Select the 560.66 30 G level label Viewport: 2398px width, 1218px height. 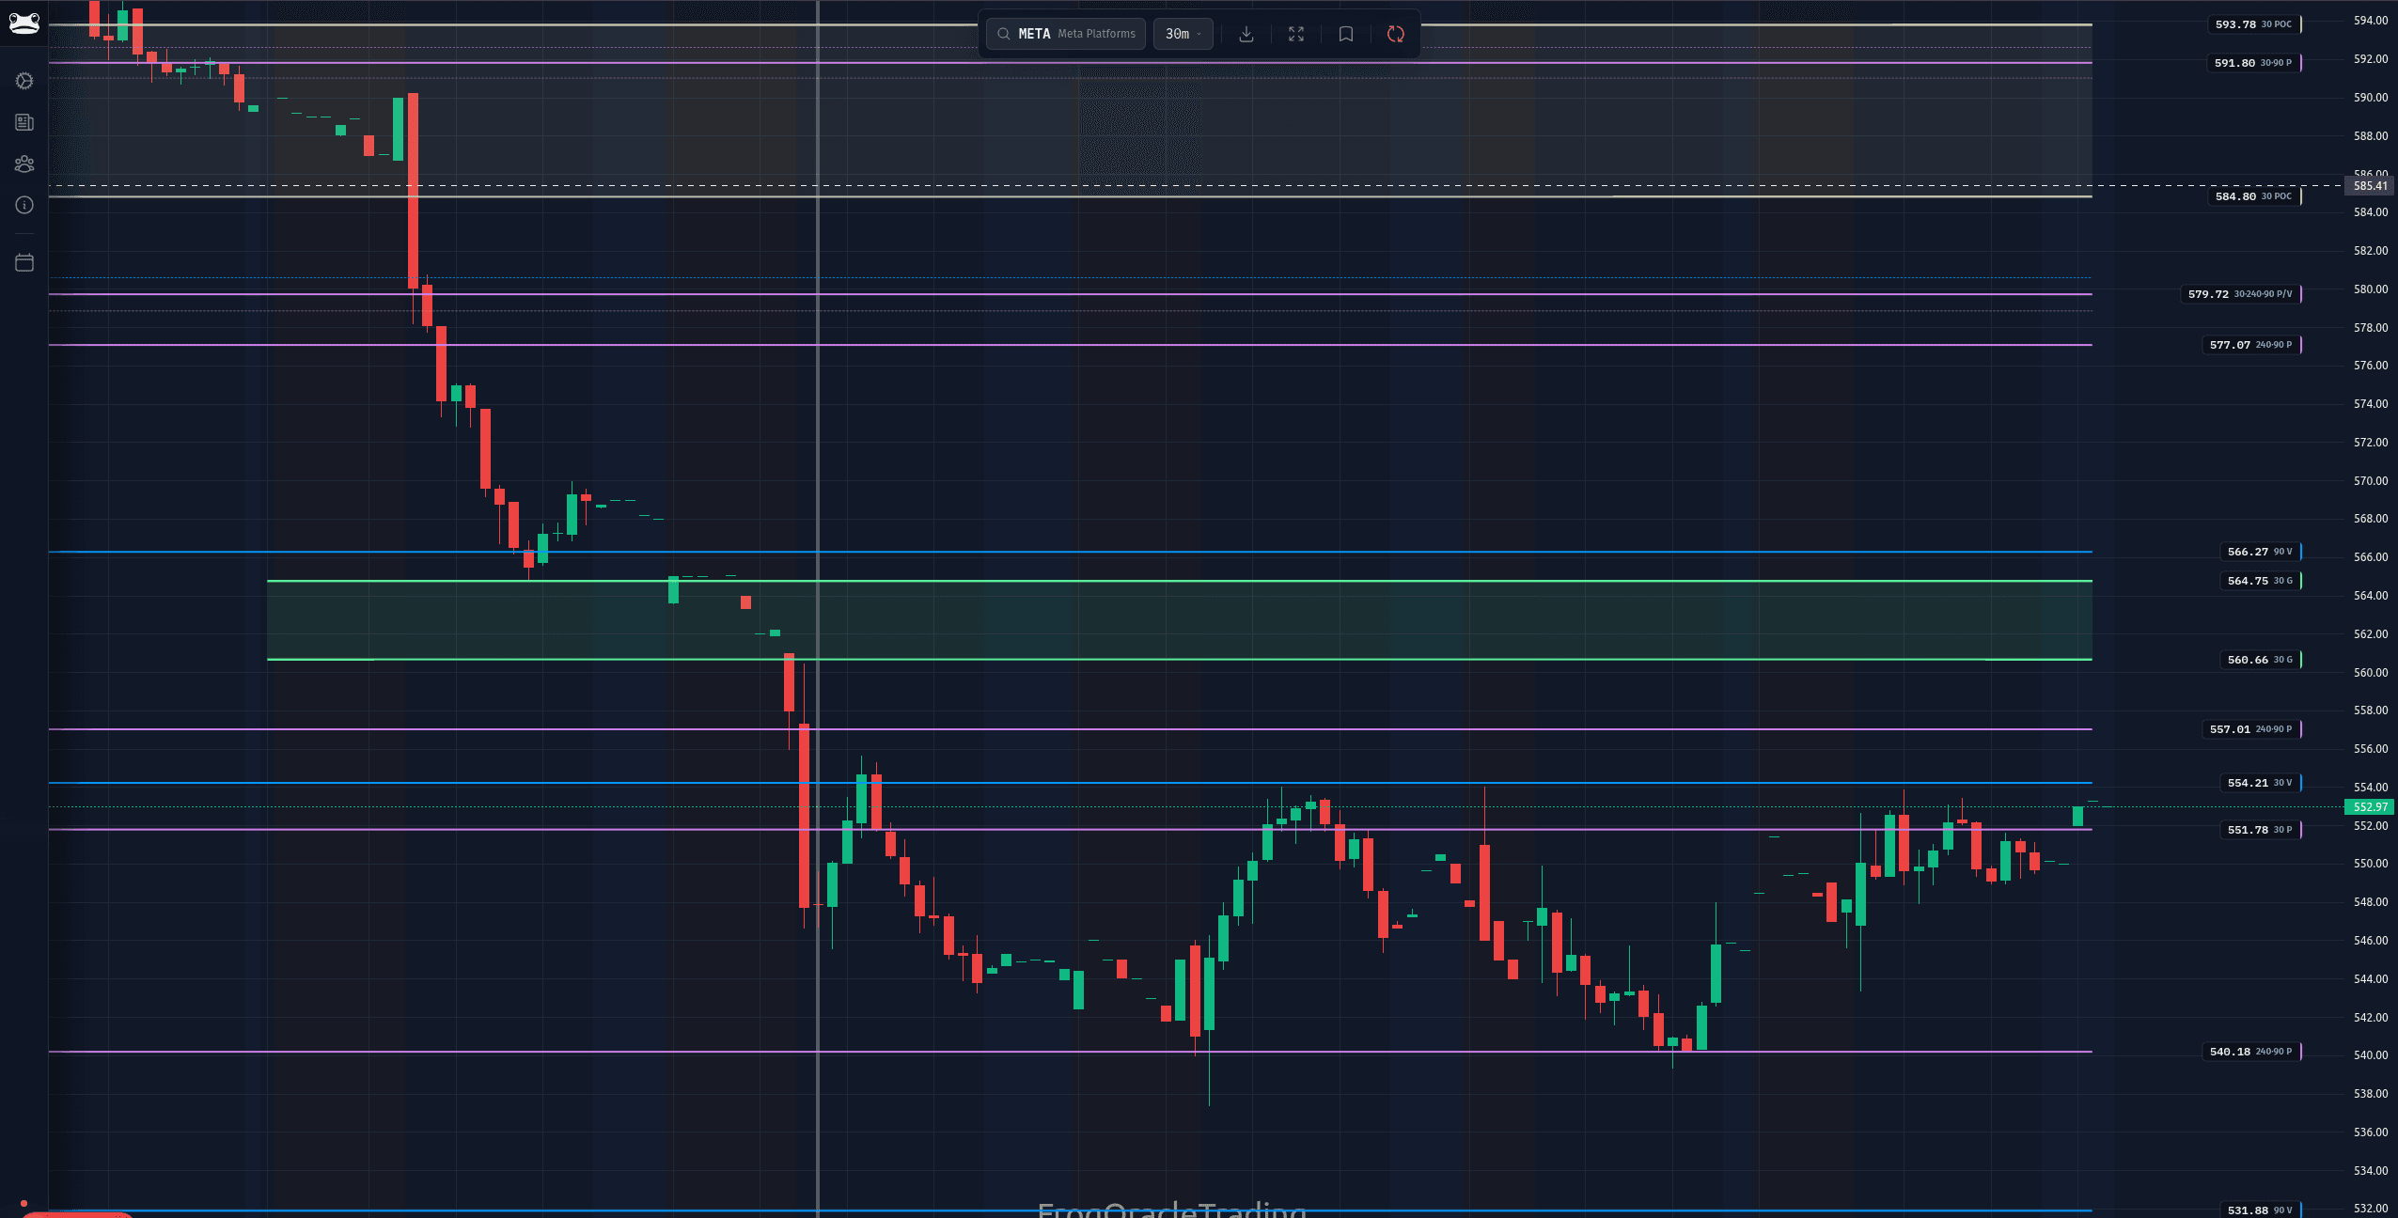click(2260, 660)
